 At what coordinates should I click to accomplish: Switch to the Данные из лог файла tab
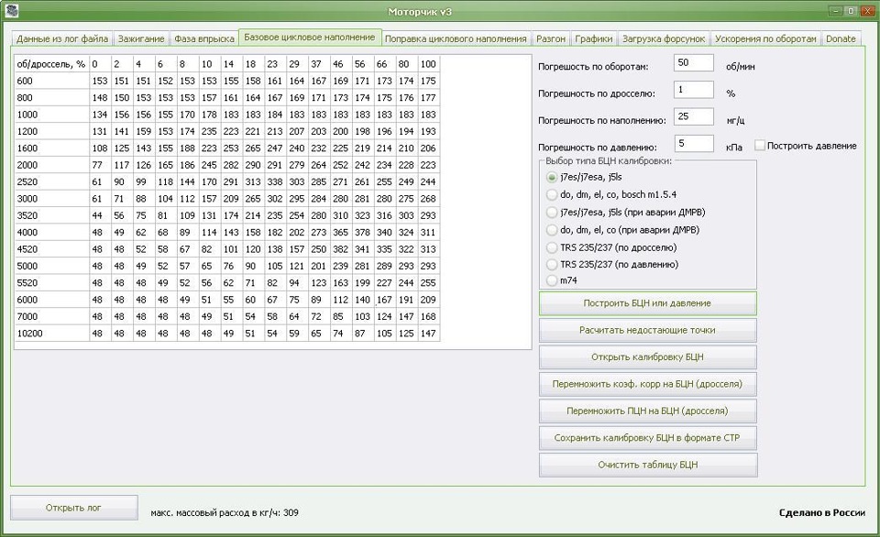[61, 38]
